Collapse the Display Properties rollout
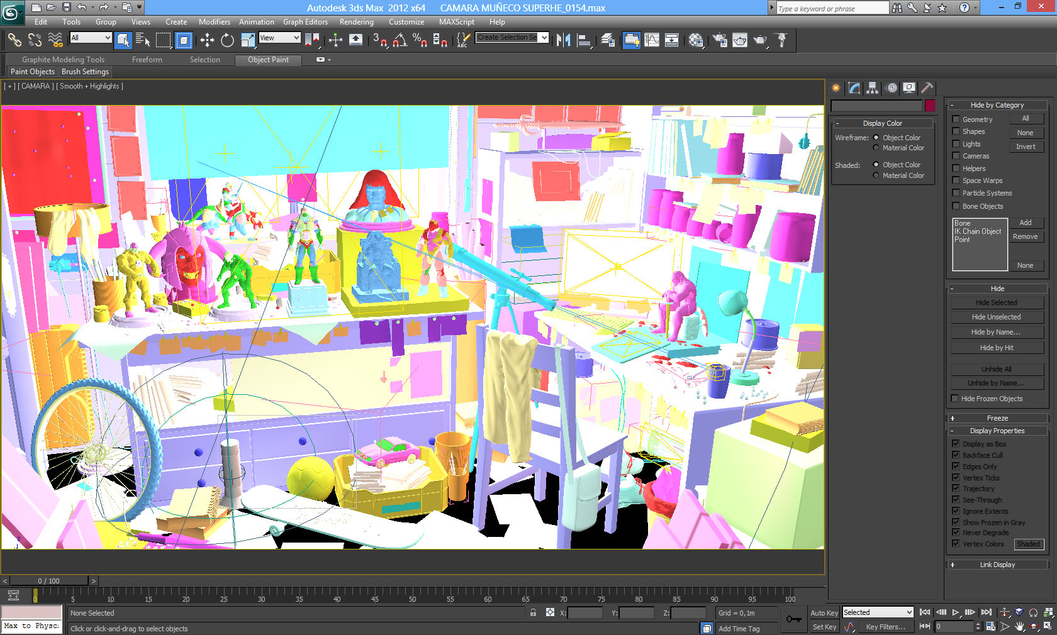 tap(997, 431)
